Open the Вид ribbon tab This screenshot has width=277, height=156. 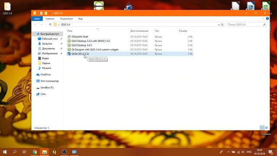click(x=81, y=19)
